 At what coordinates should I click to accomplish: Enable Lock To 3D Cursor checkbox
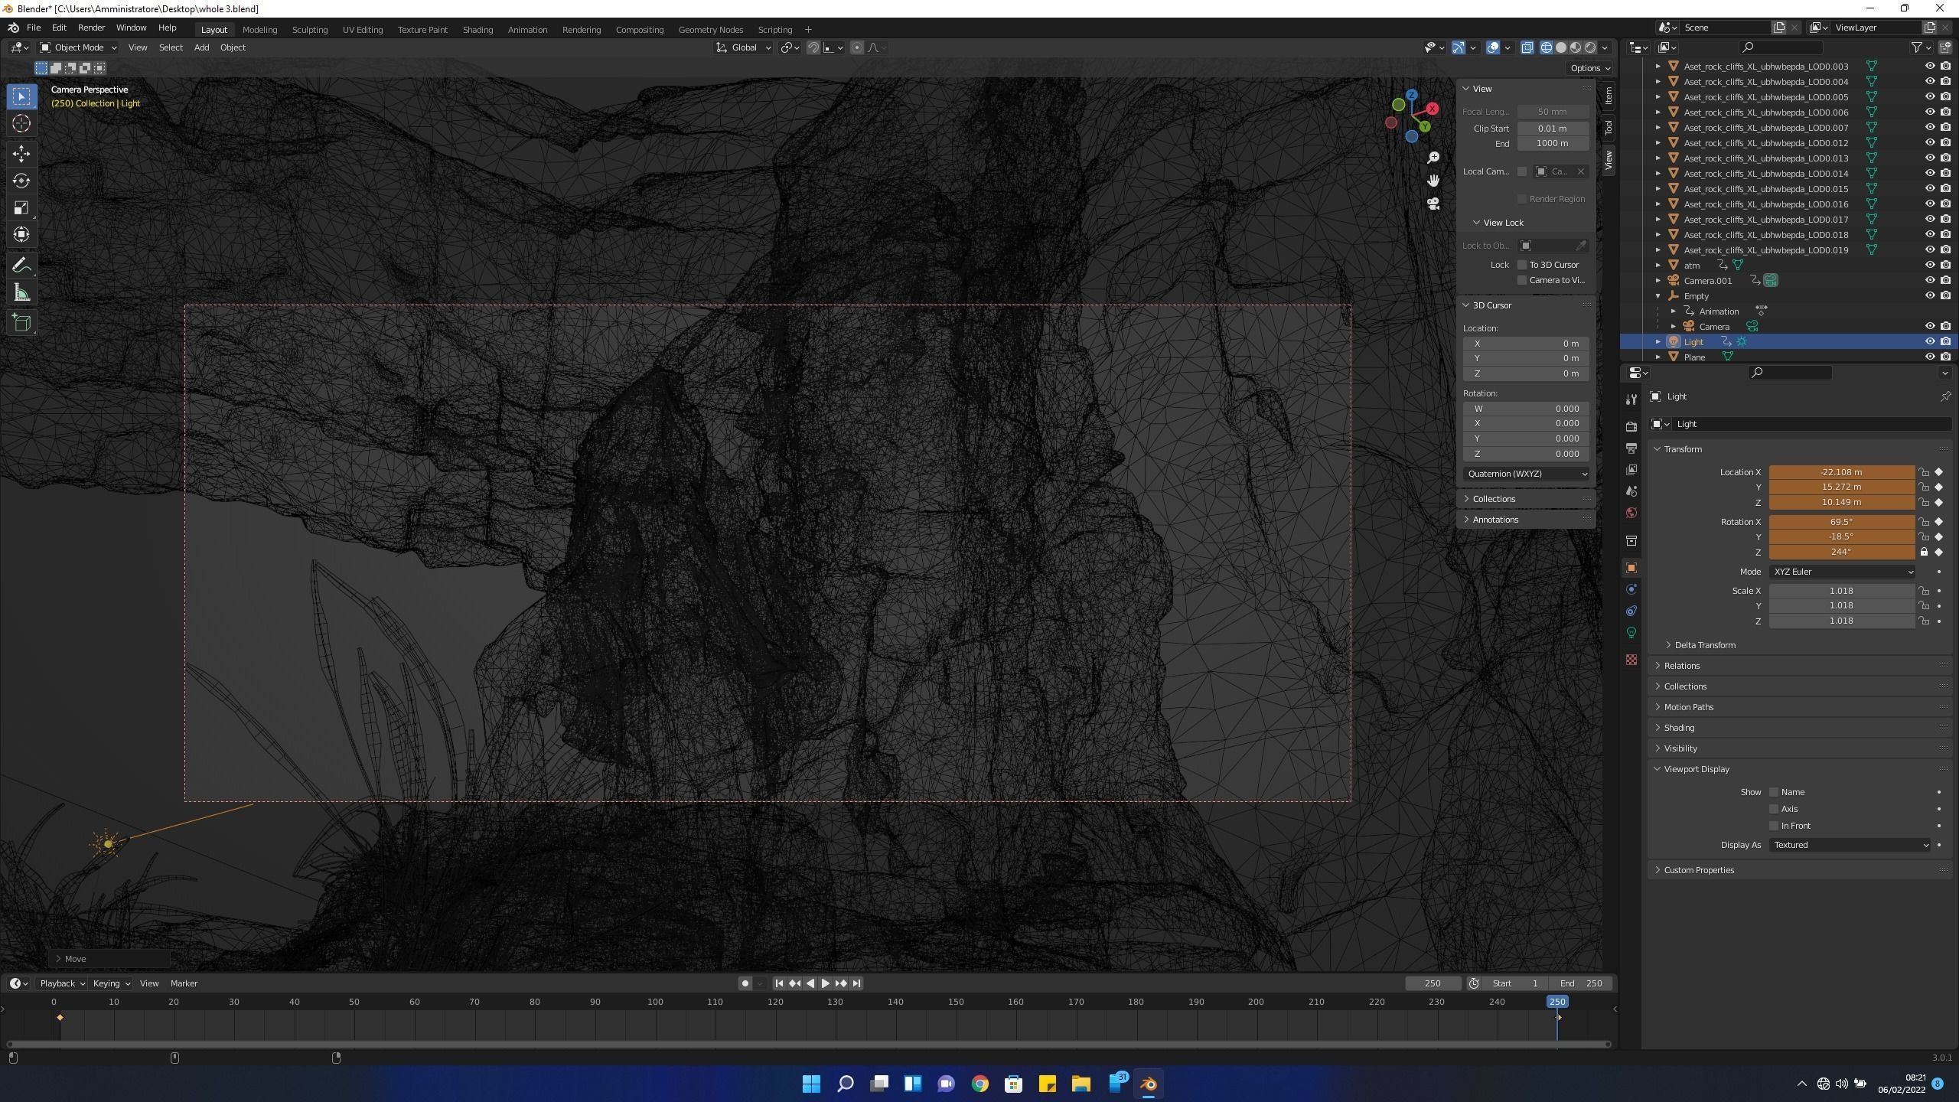pos(1522,265)
